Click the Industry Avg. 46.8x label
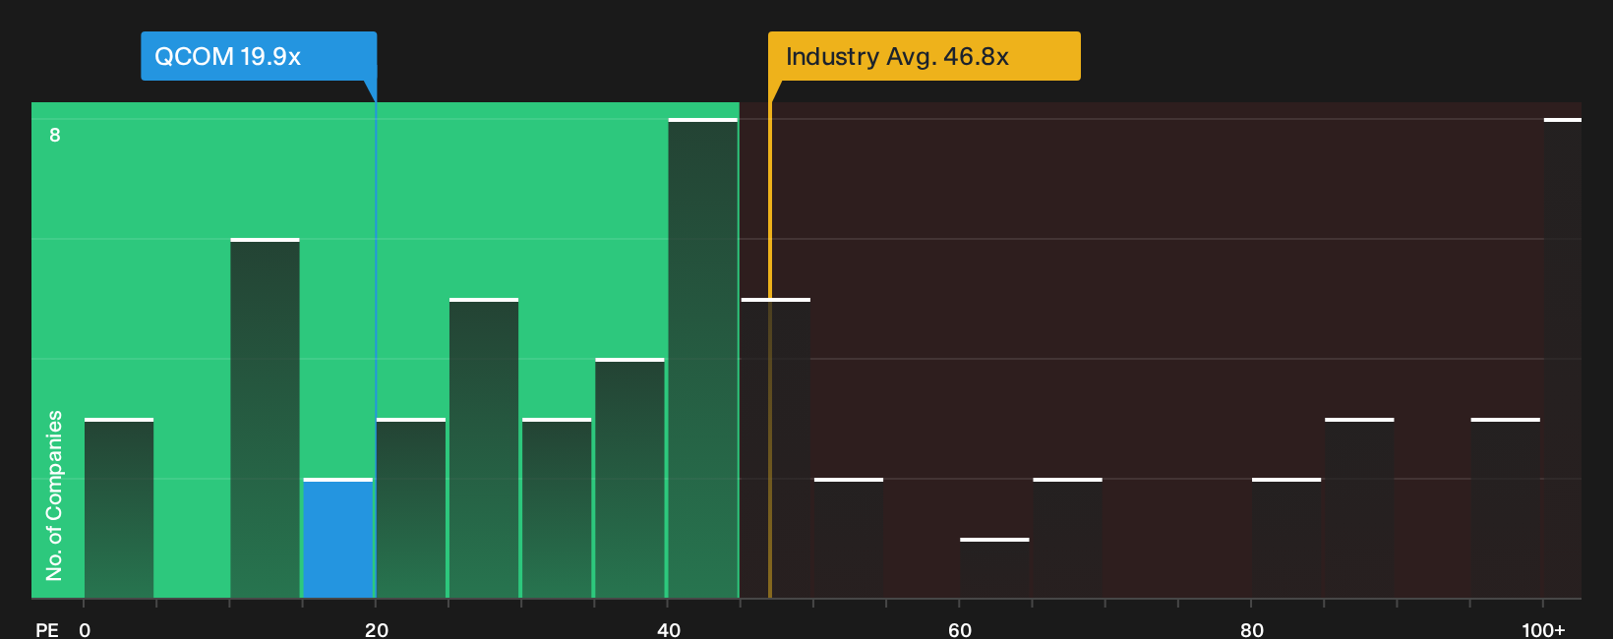The width and height of the screenshot is (1613, 639). [925, 56]
